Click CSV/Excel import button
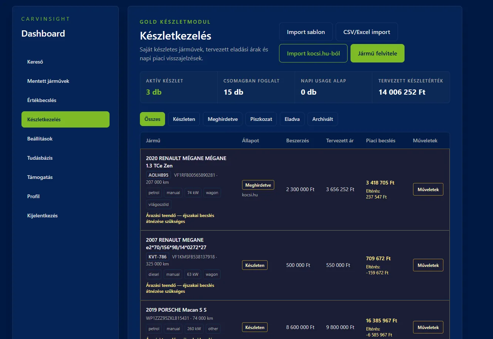493x339 pixels. click(367, 32)
